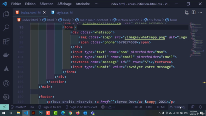Open File Explorer from the taskbar
This screenshot has height=116, width=206.
coord(18,113)
